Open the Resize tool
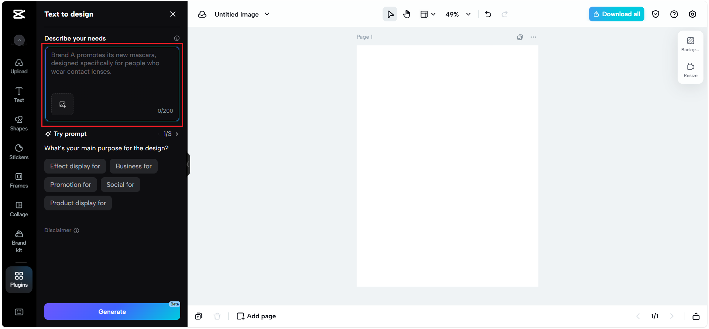 pyautogui.click(x=691, y=70)
